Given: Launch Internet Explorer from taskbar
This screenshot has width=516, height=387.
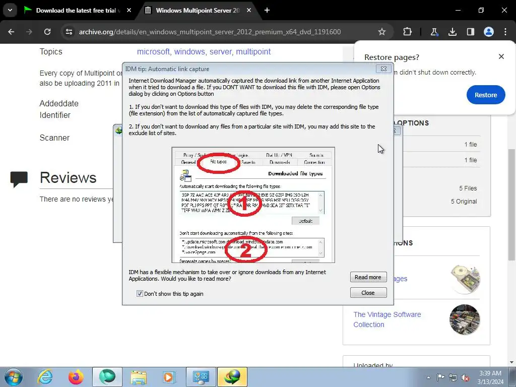Looking at the screenshot, I should pyautogui.click(x=45, y=377).
